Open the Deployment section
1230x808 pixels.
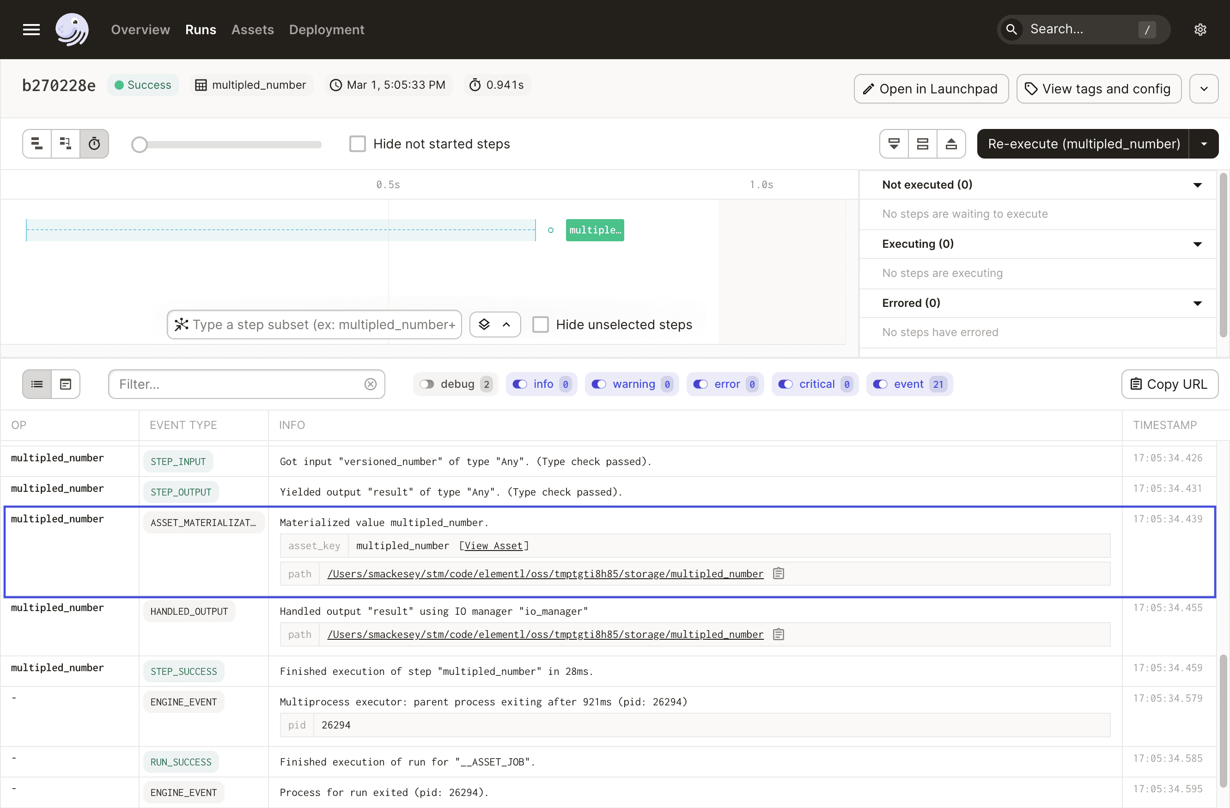(x=326, y=30)
